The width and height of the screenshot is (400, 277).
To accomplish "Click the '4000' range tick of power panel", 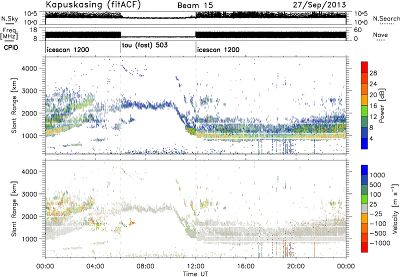I will coord(29,68).
